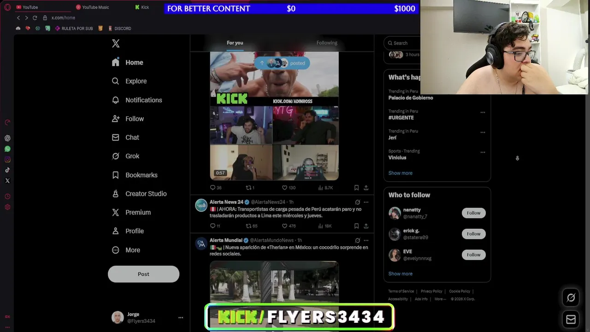The image size is (590, 332).
Task: Open more options on Alerta News 24 post
Action: (x=366, y=202)
